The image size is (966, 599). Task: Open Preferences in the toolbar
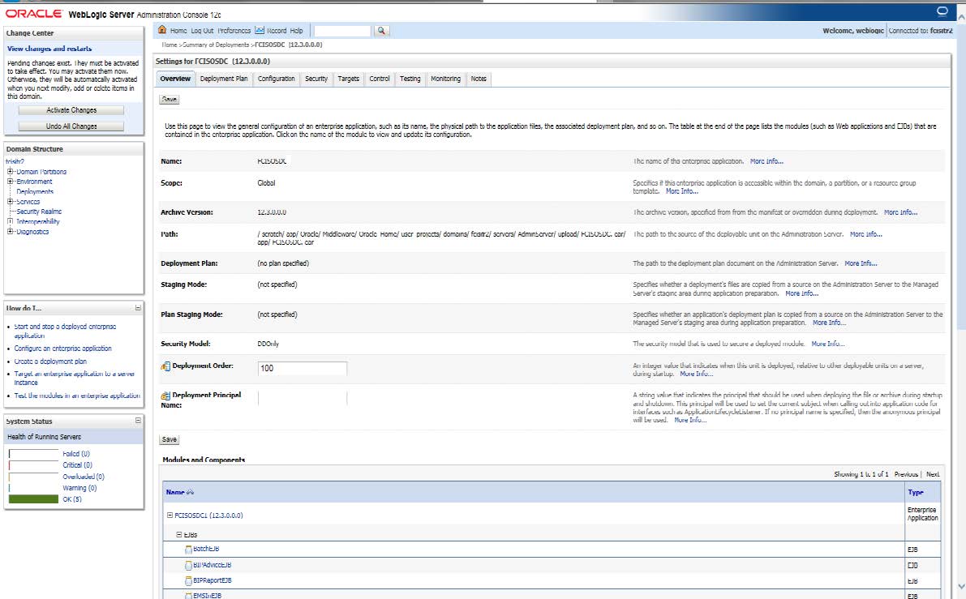tap(234, 31)
